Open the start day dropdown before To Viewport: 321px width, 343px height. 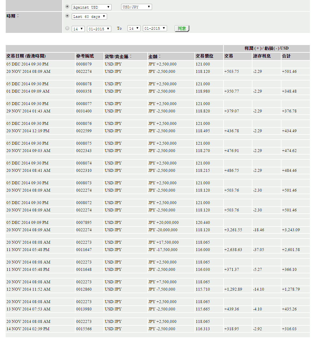point(78,29)
